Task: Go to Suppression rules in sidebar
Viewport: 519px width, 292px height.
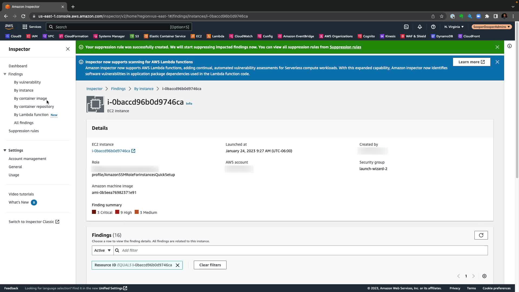Action: click(24, 131)
